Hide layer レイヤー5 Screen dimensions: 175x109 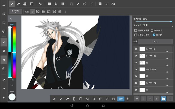[136, 49]
